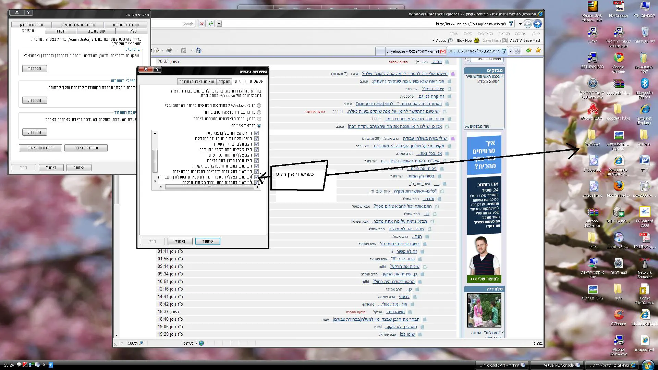Click the Refresh page icon
Viewport: 658px width, 370px height.
(210, 24)
